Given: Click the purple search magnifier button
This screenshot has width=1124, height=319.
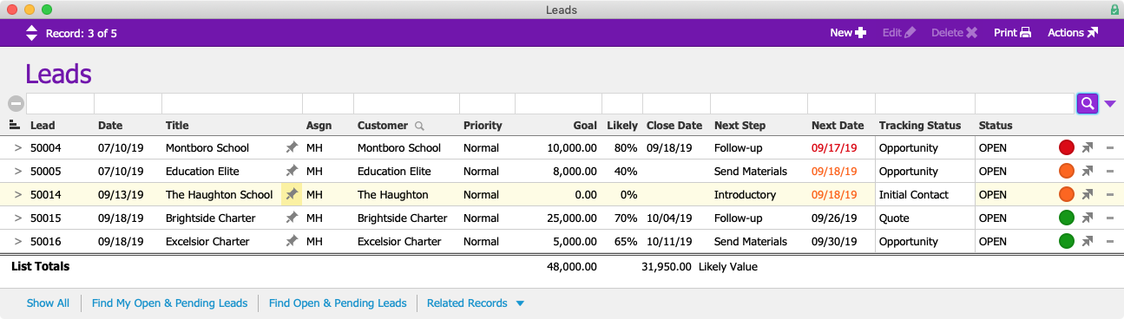Looking at the screenshot, I should (x=1087, y=104).
